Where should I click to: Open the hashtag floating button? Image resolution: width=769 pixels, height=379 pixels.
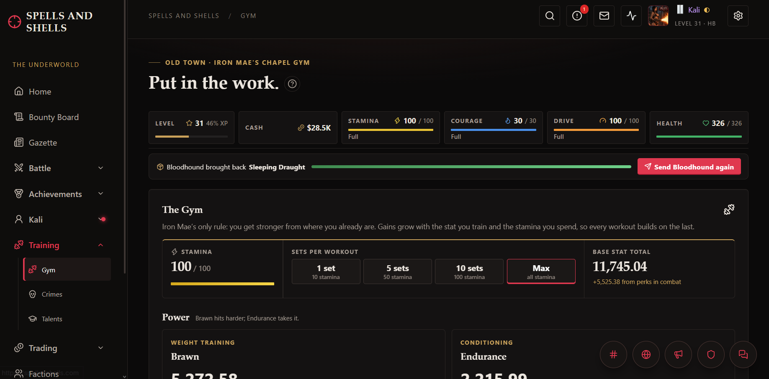[x=613, y=355]
